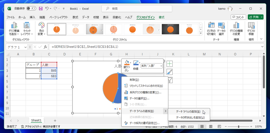Screen dimensions: 270x133
Task: Select Page Break Preview icon in status bar
Action: (x=219, y=127)
